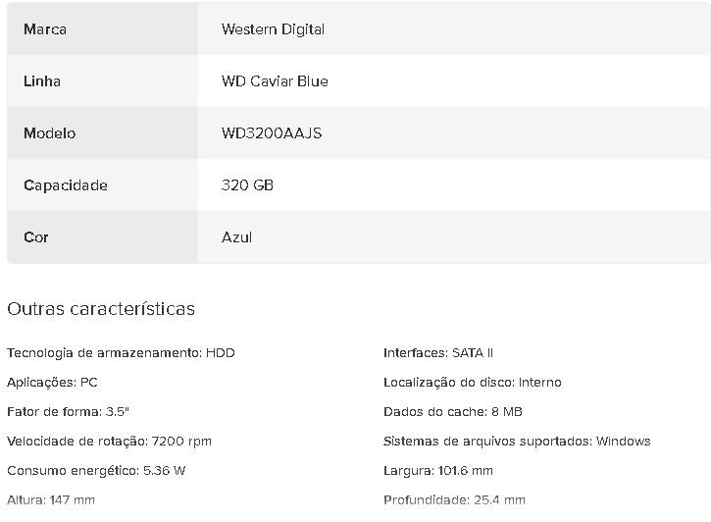This screenshot has height=522, width=711.
Task: Click the Marca row label
Action: click(x=45, y=29)
